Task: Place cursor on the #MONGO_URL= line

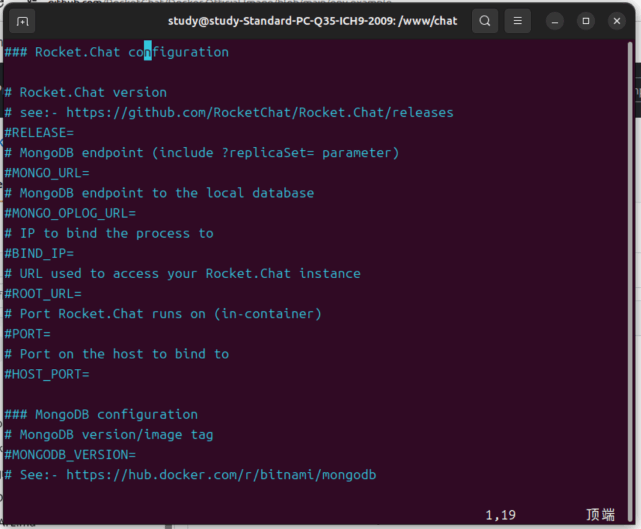Action: [46, 173]
